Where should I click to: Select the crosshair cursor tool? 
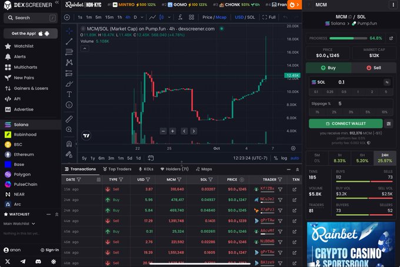(x=69, y=31)
